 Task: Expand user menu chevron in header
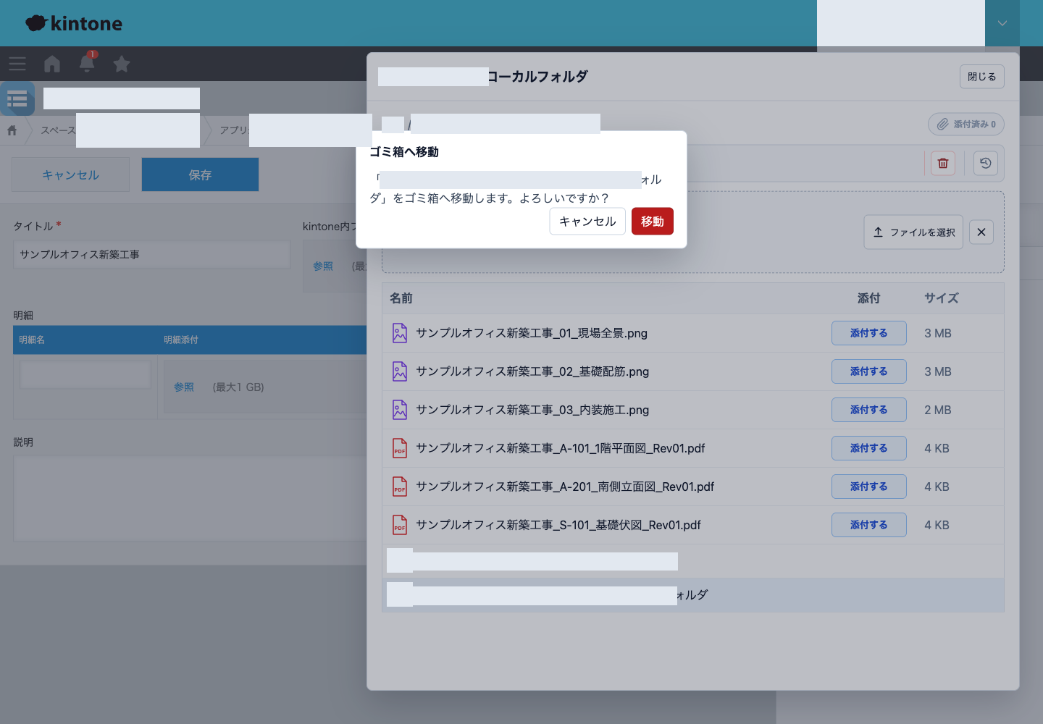click(x=1002, y=23)
